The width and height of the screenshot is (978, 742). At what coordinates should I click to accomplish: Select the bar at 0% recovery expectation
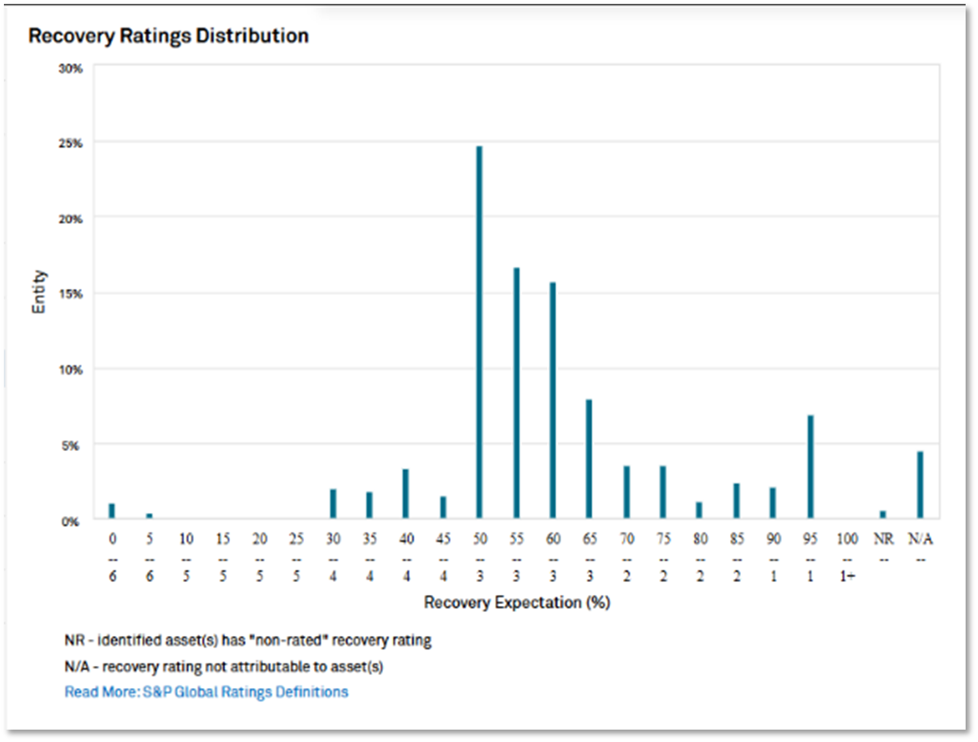pos(112,511)
